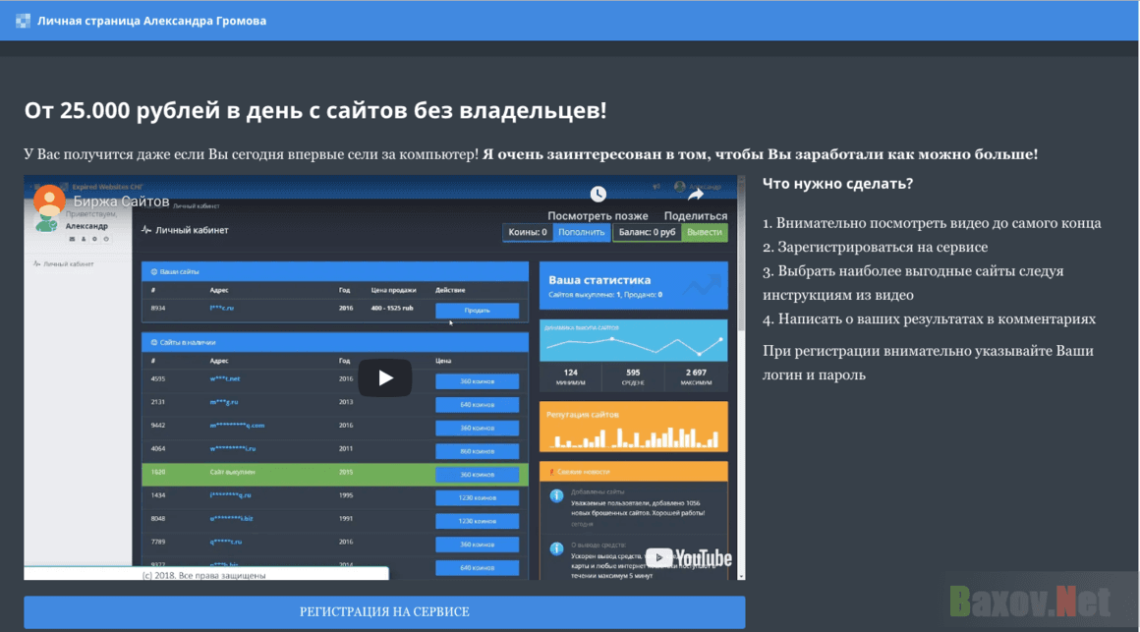Click the envelope icon under Александр's greeting
1140x632 pixels.
pyautogui.click(x=72, y=240)
